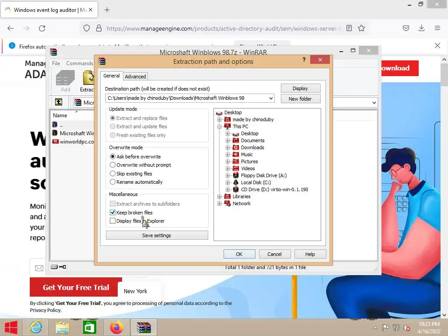Open File Explorer from the taskbar
Viewport: 448px width, 336px height.
(63, 327)
